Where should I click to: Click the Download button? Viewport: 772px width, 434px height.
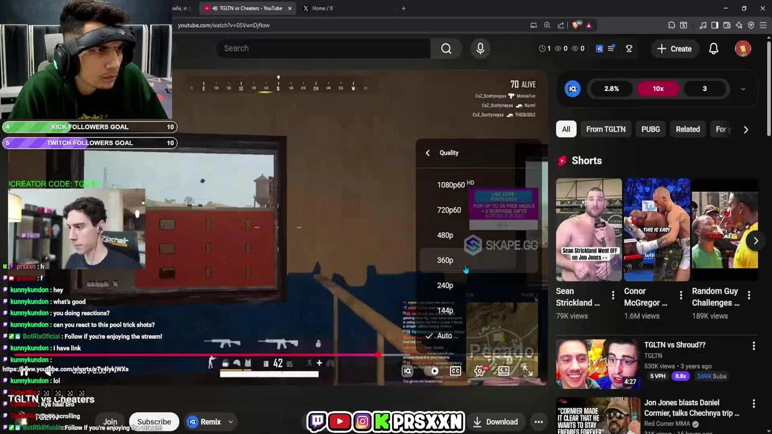point(496,422)
